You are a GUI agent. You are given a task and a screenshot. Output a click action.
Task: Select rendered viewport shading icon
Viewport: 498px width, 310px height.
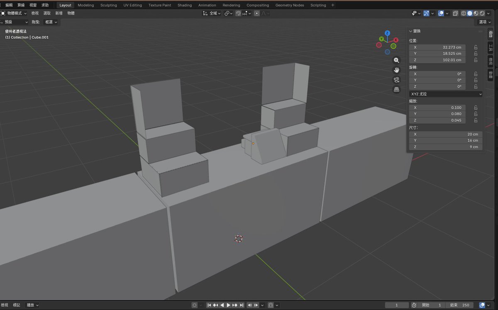482,13
